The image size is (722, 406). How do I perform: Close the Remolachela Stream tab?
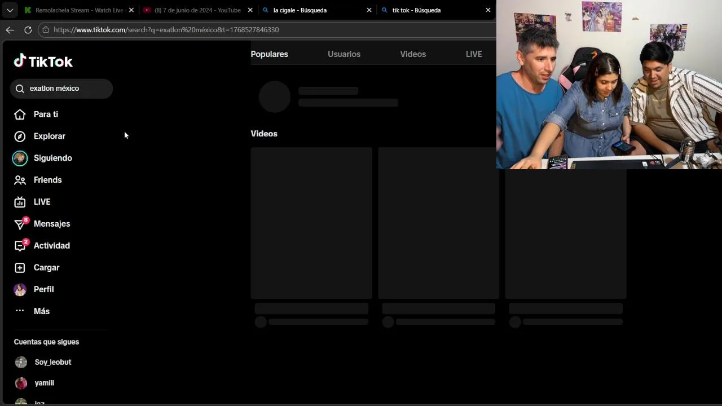point(131,10)
